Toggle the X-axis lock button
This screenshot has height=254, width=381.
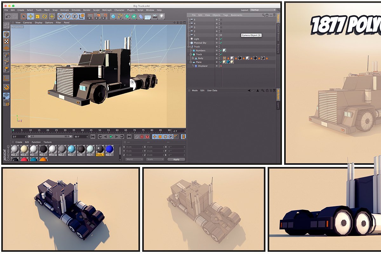60,17
